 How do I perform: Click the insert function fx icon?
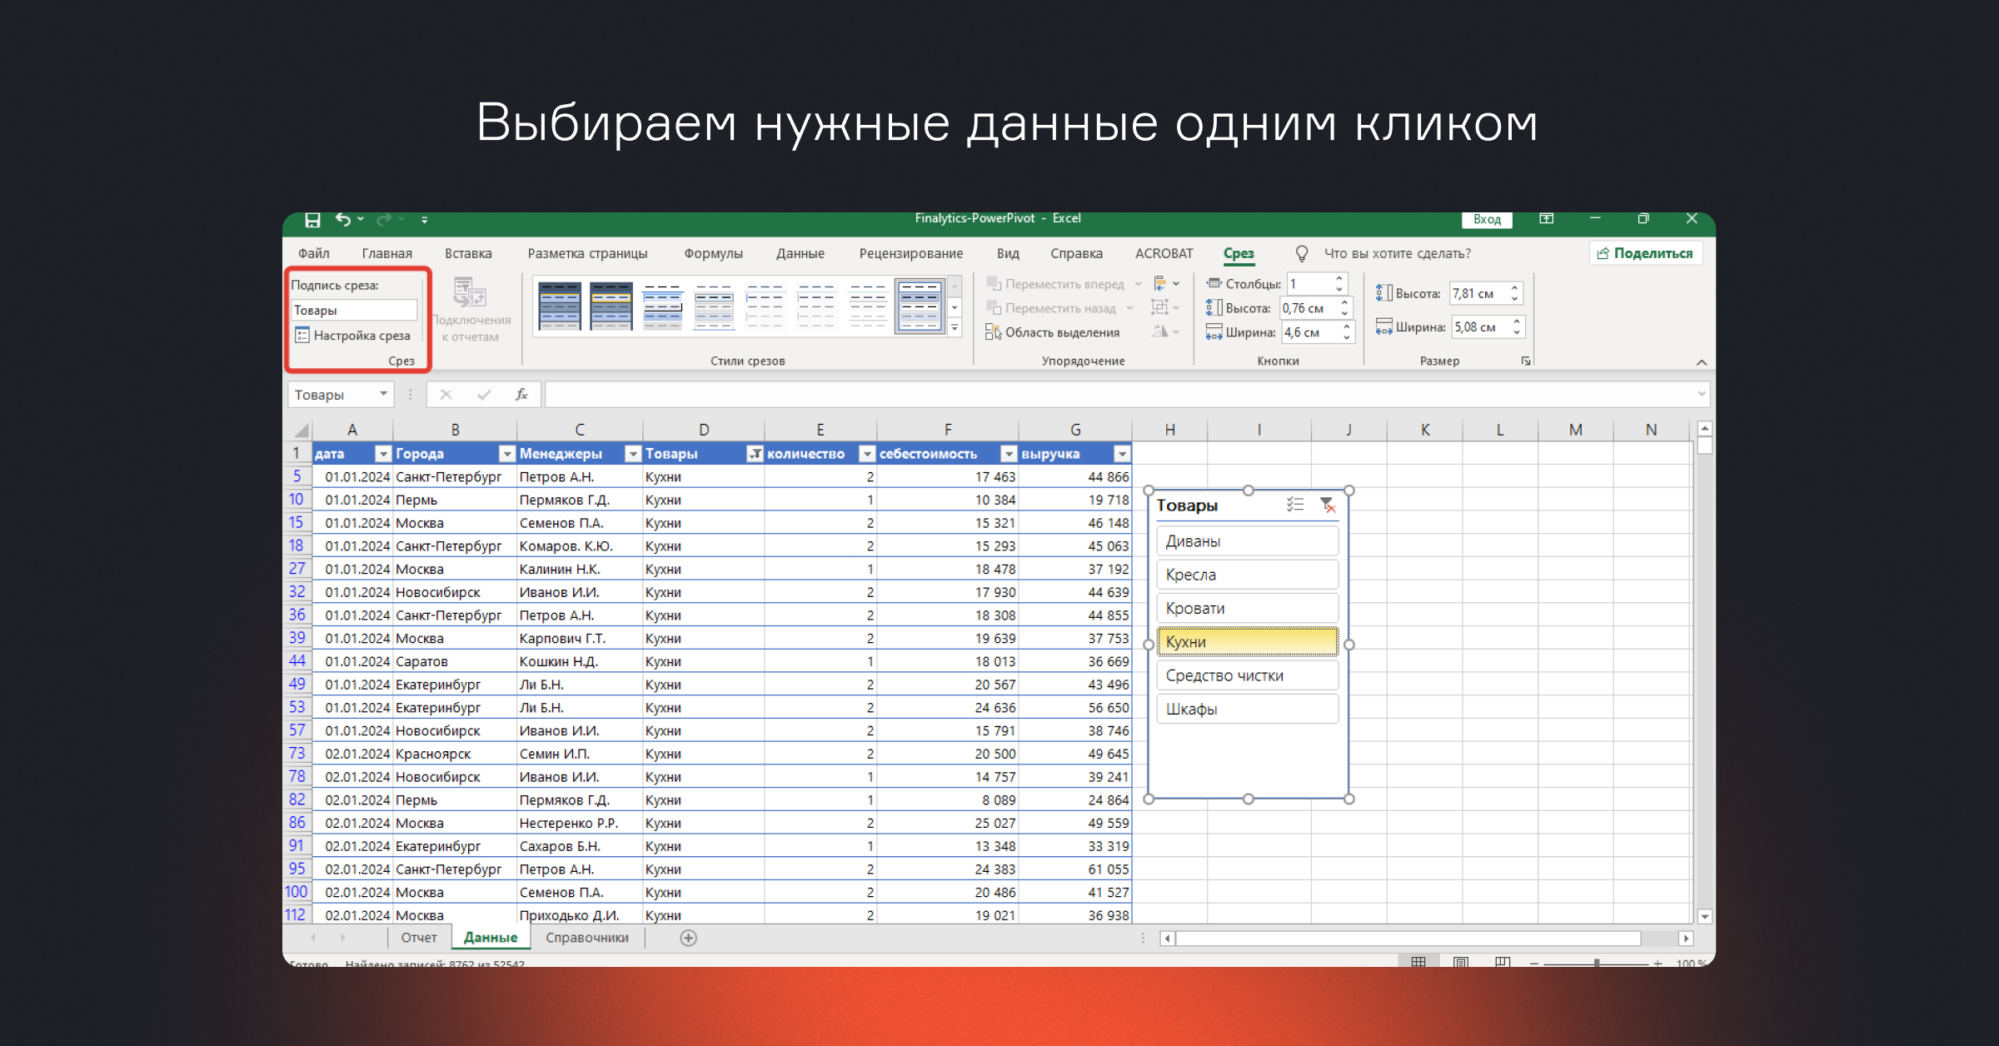[521, 395]
